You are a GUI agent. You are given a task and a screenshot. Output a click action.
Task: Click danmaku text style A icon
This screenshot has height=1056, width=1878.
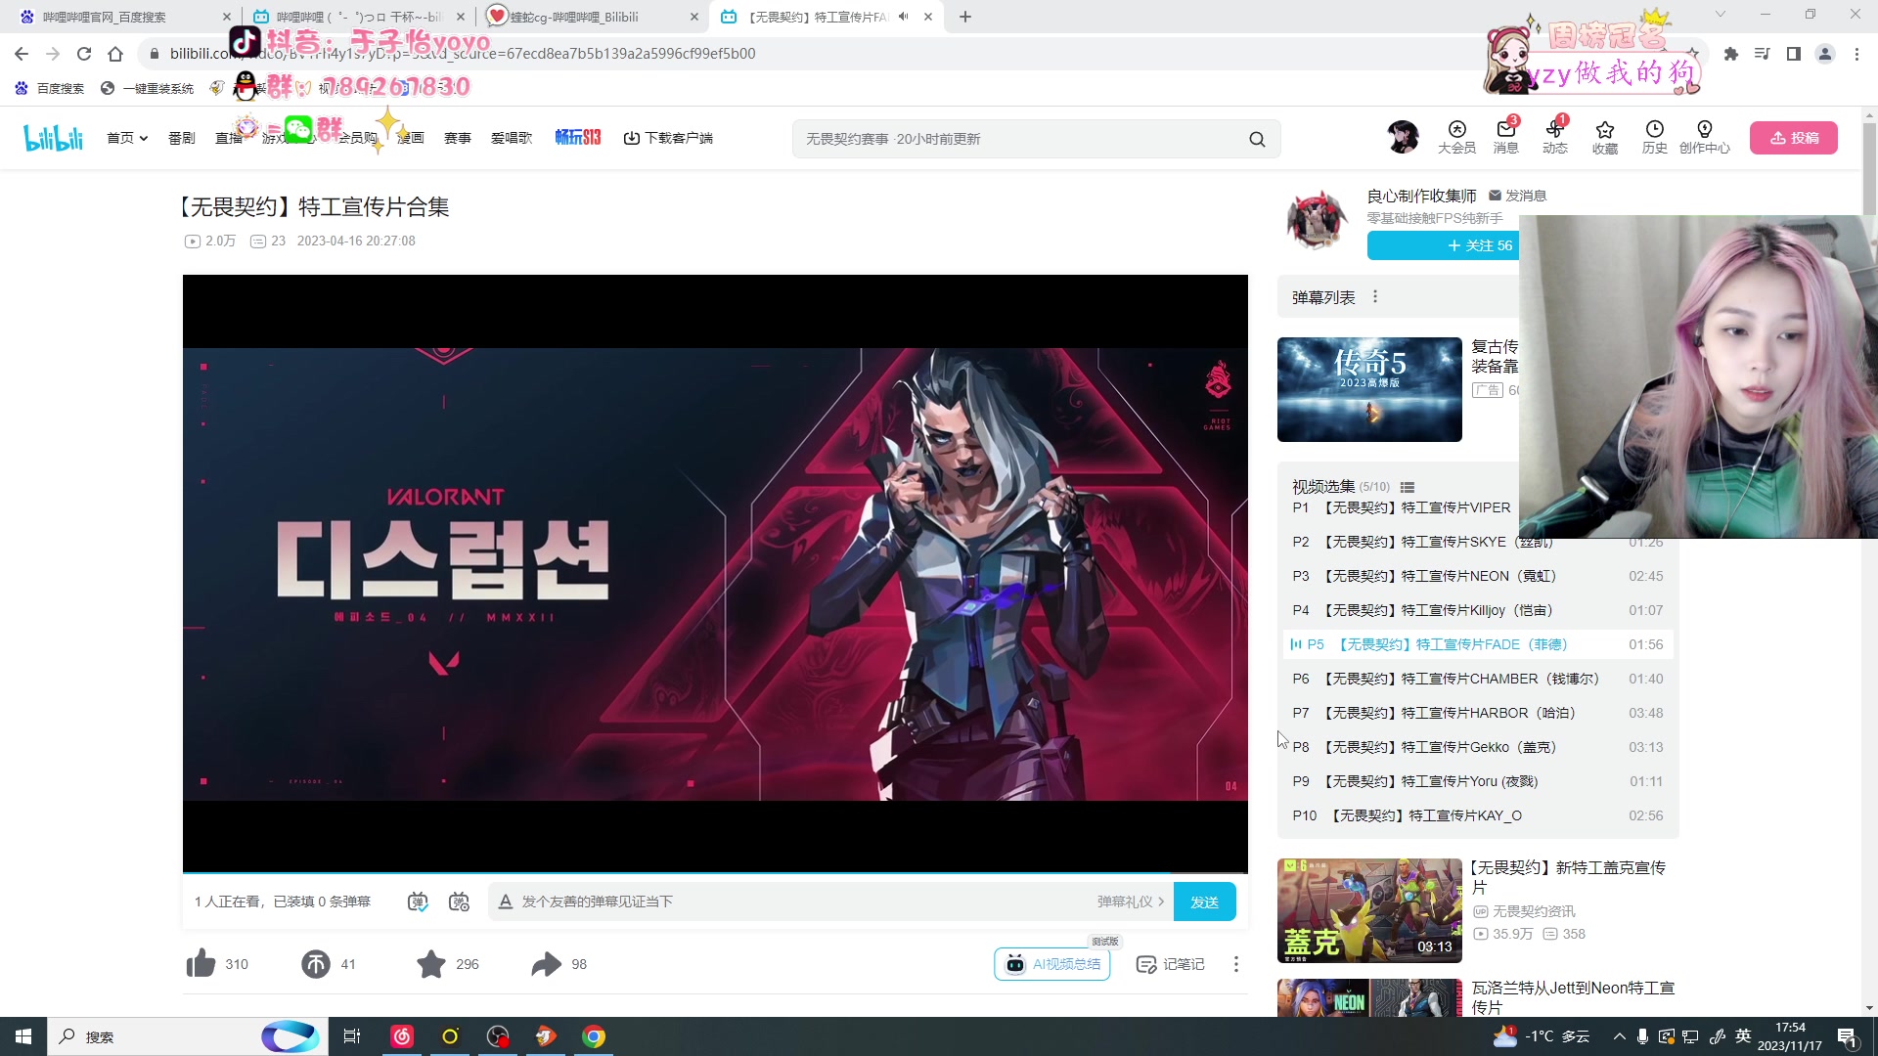tap(506, 902)
